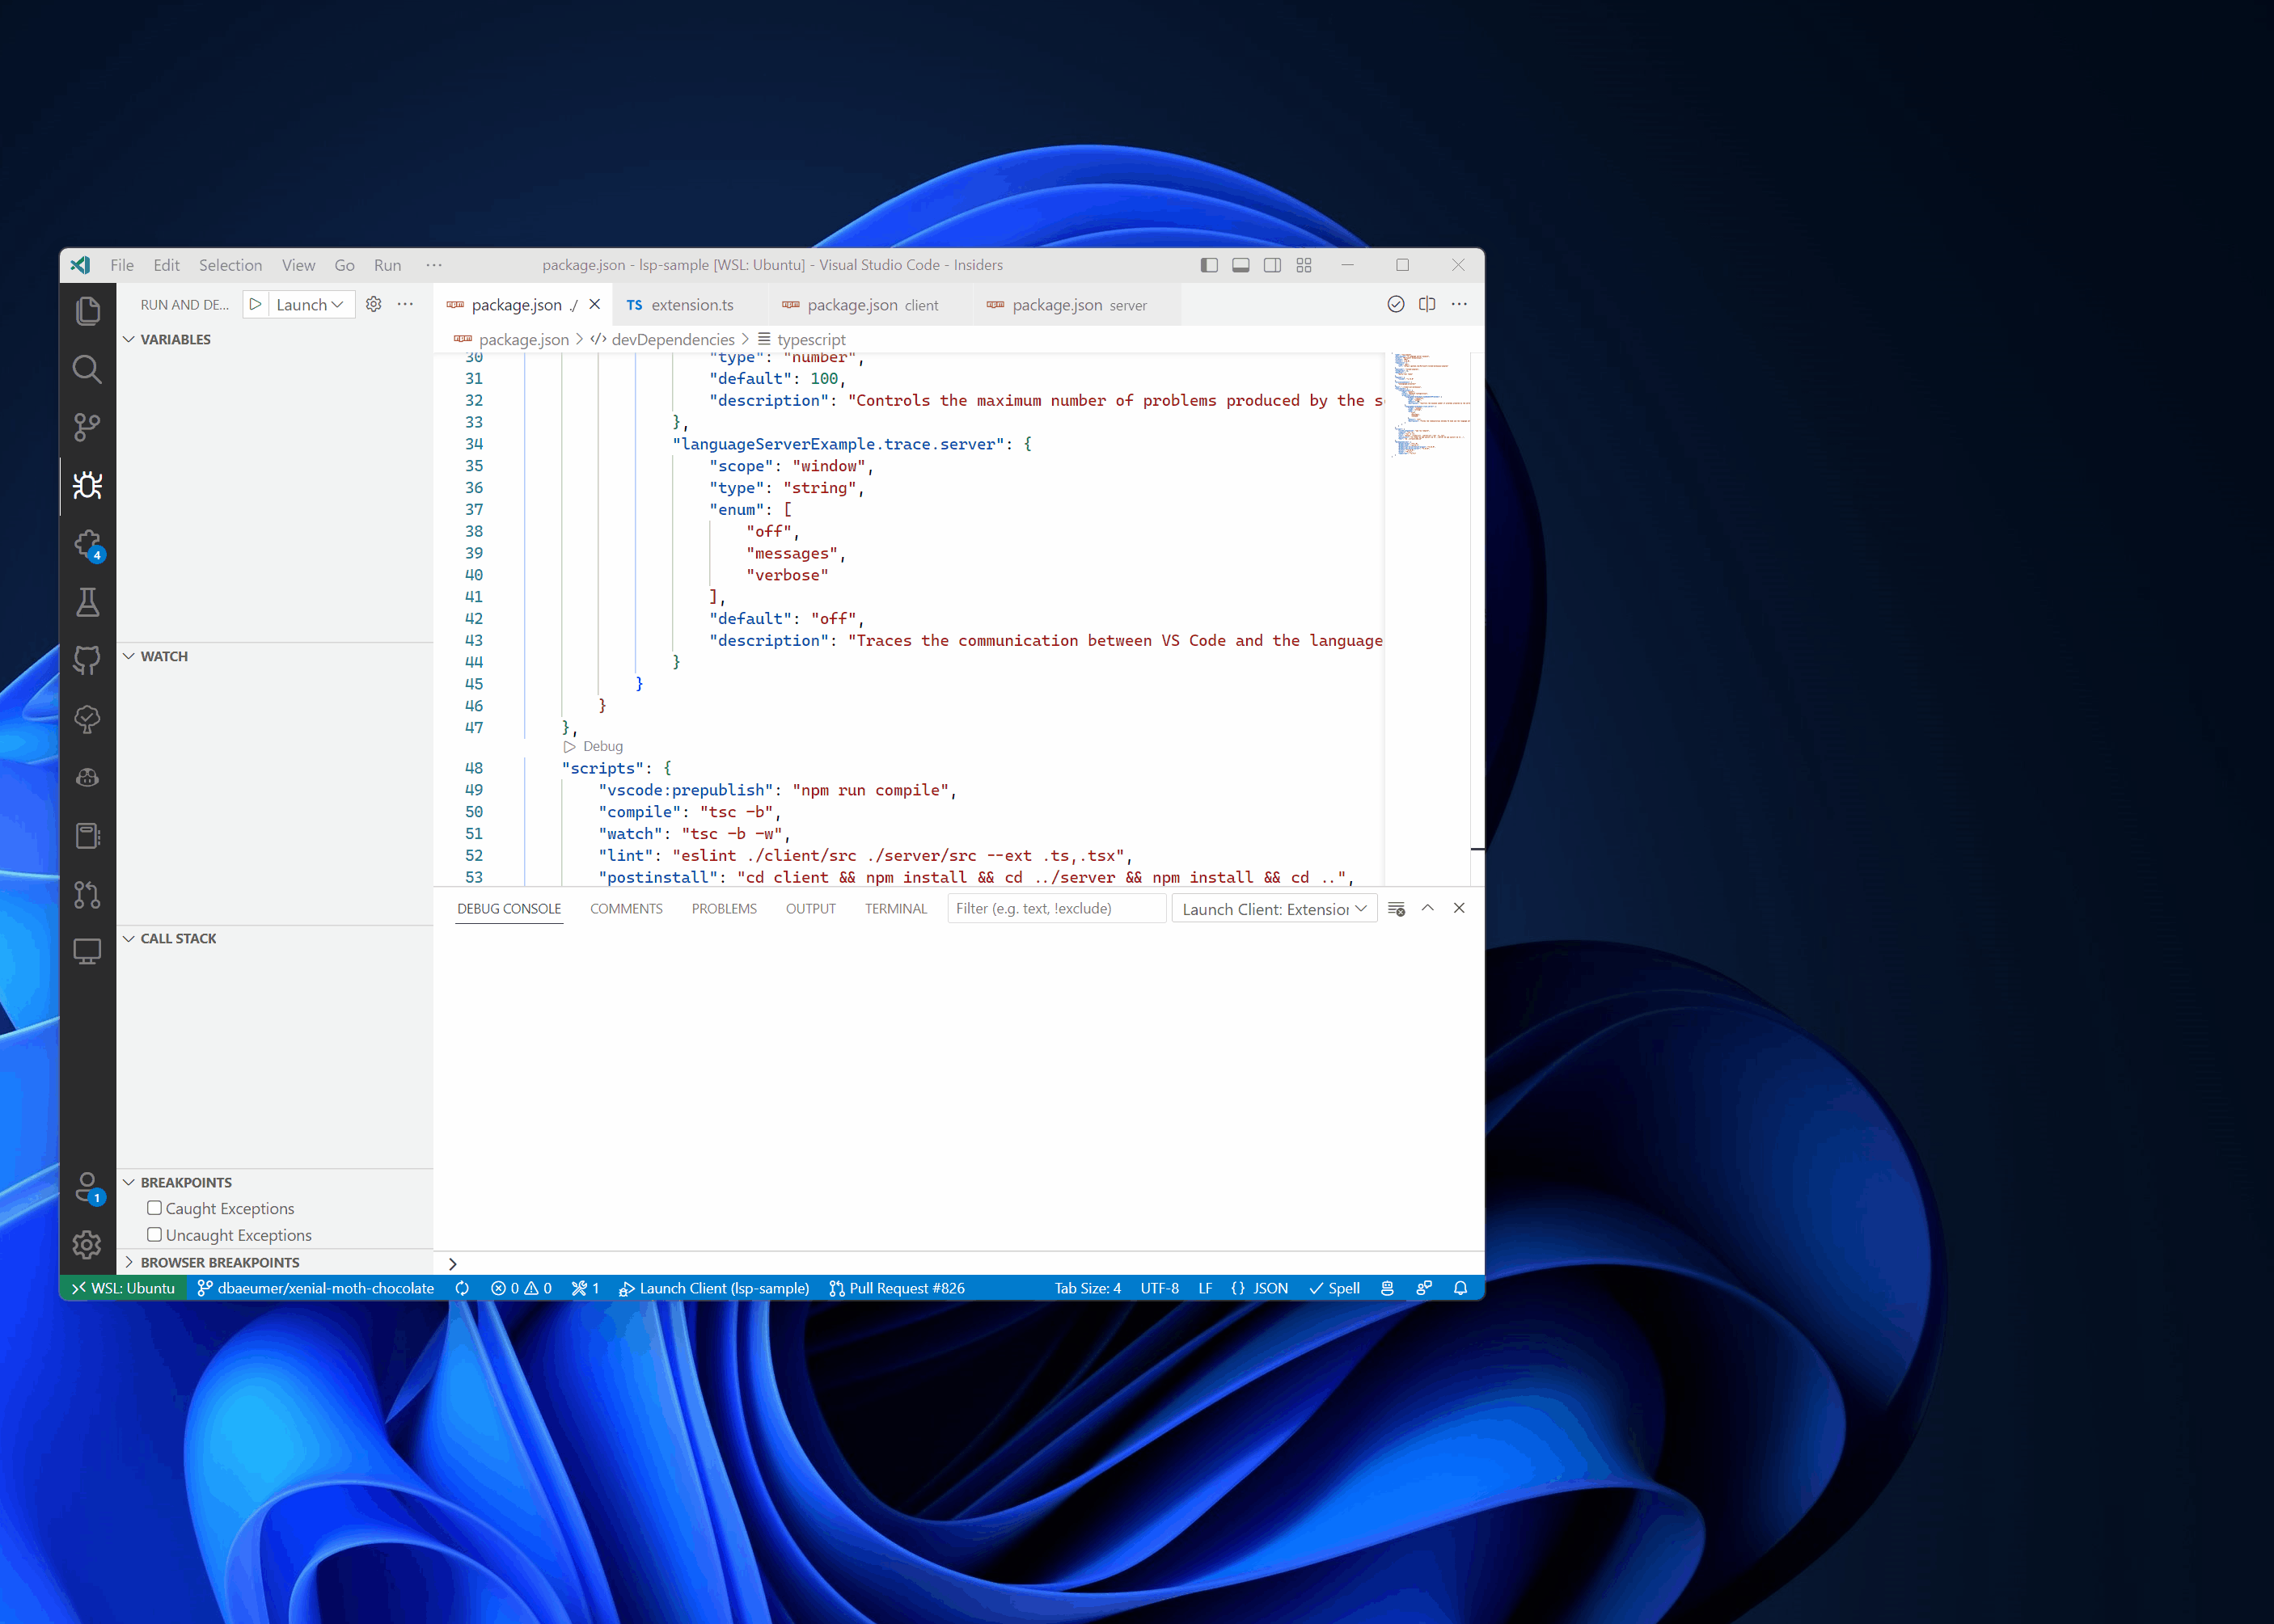Select the Run and Debug bug icon

pyautogui.click(x=87, y=486)
